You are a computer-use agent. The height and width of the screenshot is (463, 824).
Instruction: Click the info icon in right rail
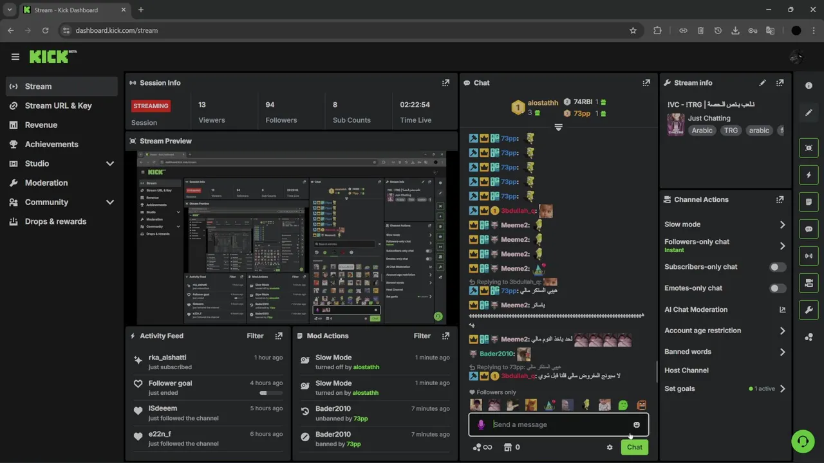pos(809,86)
